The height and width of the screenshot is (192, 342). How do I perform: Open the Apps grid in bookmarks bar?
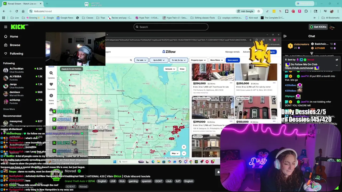click(3, 18)
